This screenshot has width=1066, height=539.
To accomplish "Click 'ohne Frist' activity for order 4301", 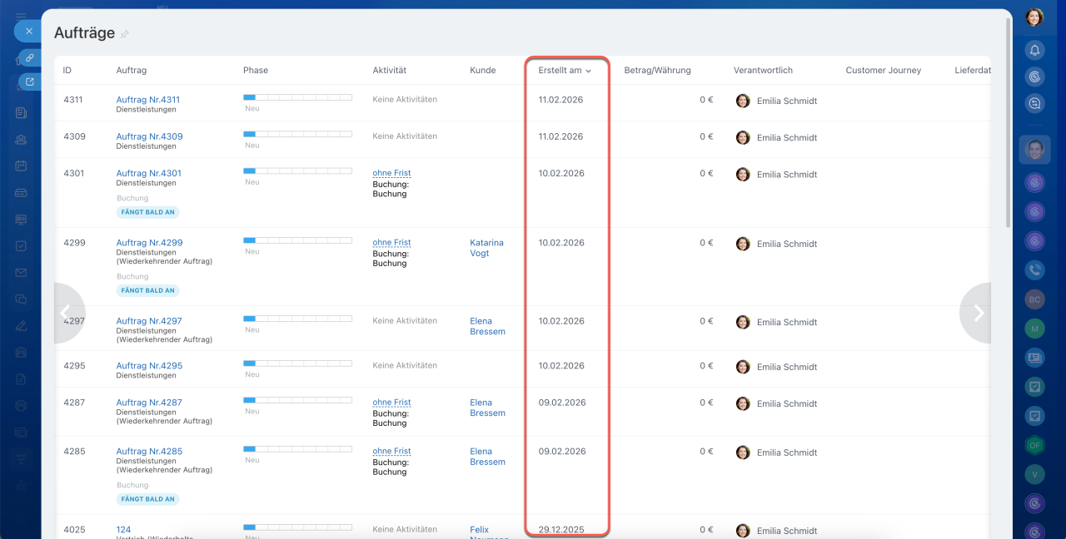I will click(391, 173).
